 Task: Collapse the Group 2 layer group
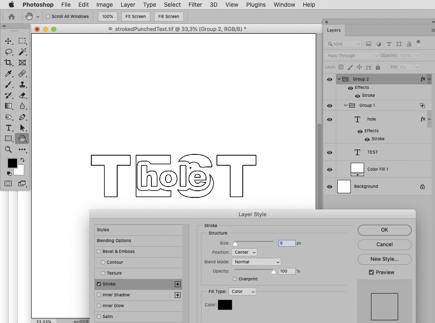coord(339,79)
